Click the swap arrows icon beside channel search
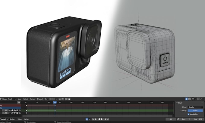 19,102
